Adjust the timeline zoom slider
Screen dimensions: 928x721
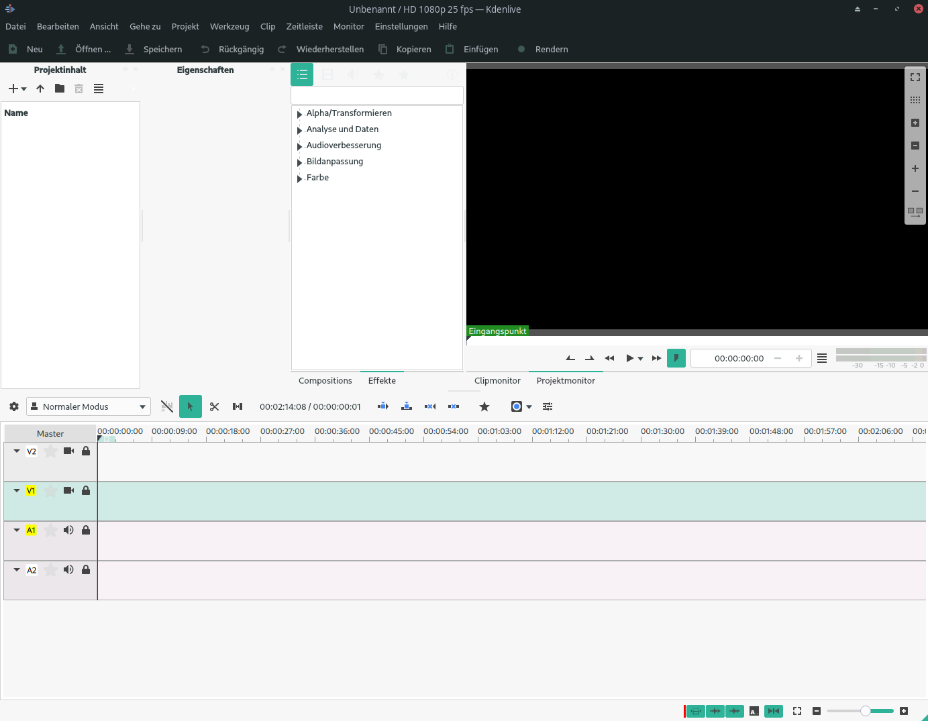(866, 711)
